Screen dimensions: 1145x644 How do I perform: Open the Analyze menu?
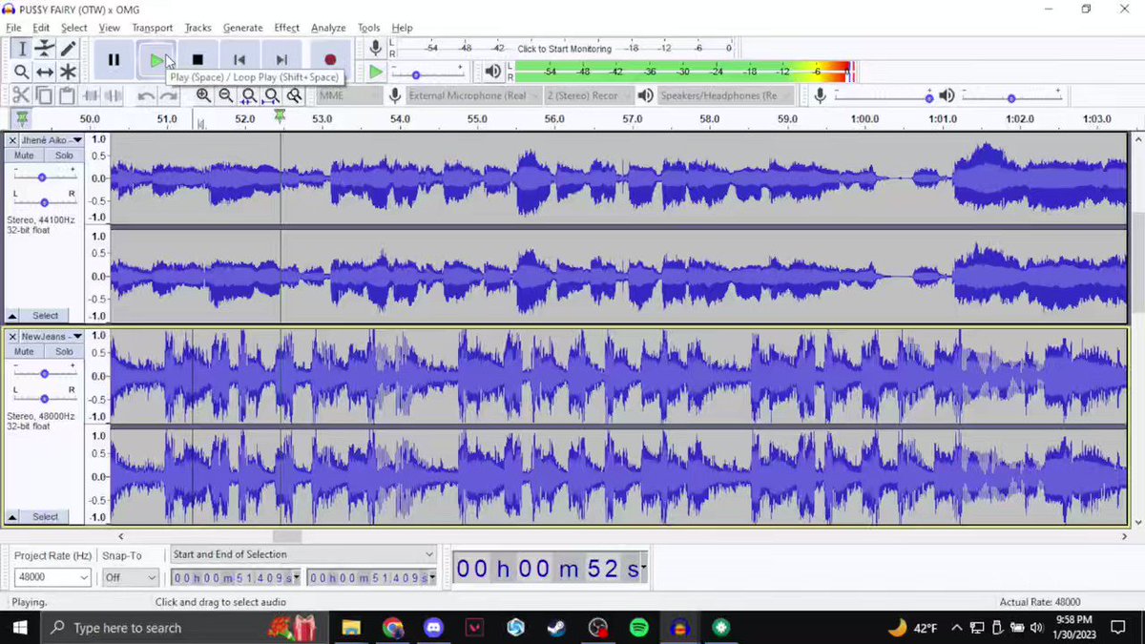[328, 28]
